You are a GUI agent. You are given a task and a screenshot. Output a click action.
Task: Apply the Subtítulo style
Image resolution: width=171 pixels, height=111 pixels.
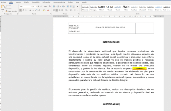134,8
